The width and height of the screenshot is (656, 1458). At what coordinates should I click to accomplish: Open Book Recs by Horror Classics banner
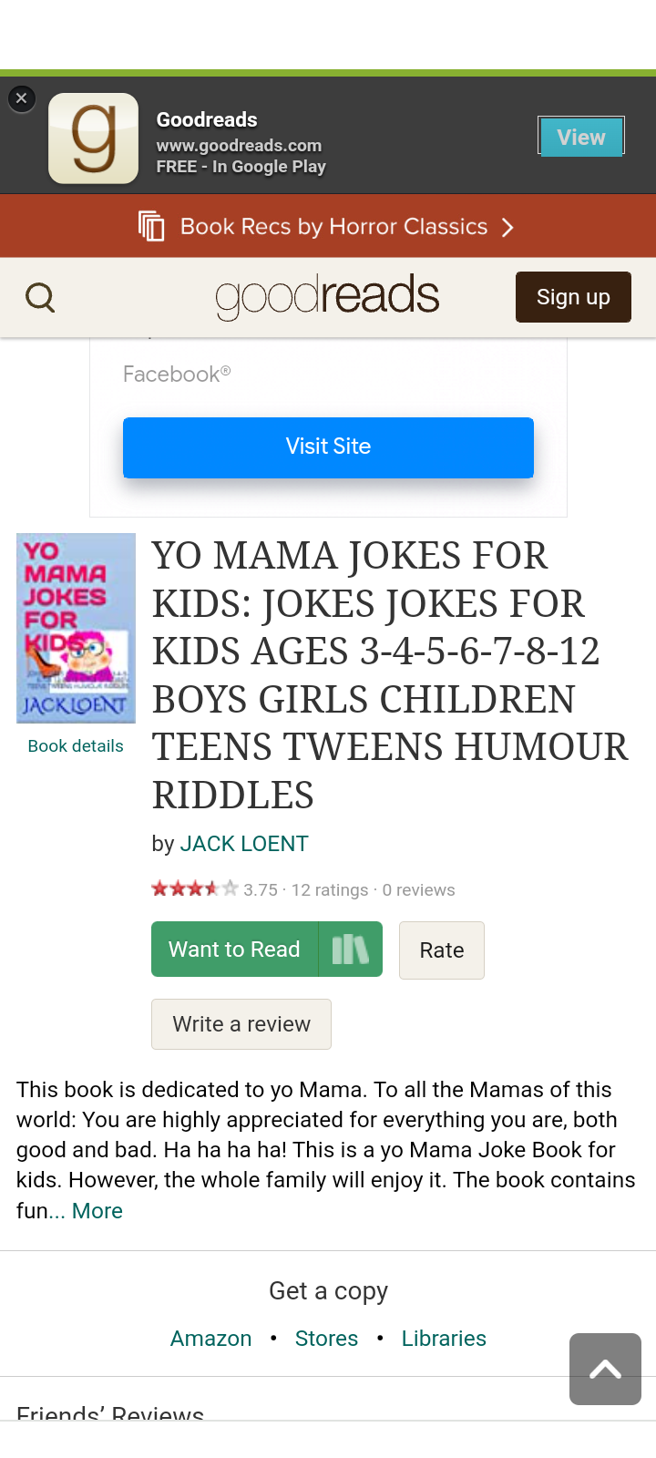click(328, 226)
